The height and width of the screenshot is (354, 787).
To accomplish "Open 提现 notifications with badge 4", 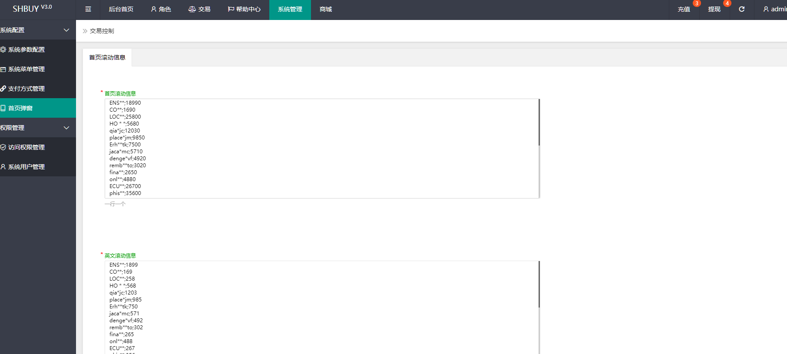I will pyautogui.click(x=714, y=9).
